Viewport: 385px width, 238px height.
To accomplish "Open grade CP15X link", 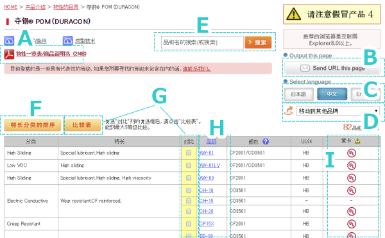I will pyautogui.click(x=207, y=224).
